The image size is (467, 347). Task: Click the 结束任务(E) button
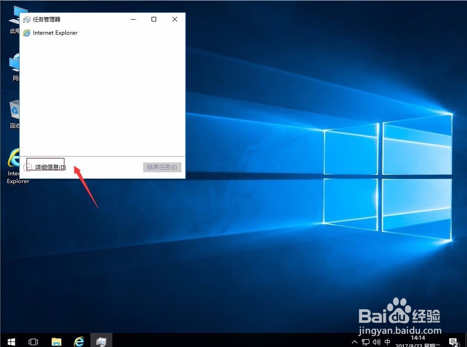162,167
